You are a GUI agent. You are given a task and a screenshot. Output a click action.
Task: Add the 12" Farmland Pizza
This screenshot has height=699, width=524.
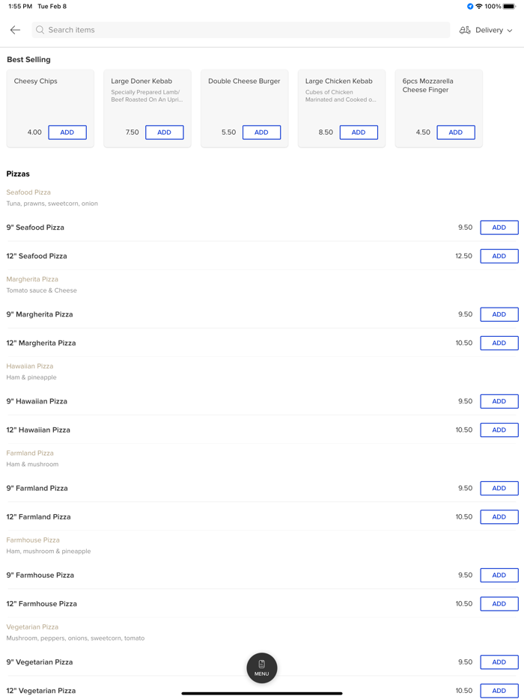pyautogui.click(x=499, y=516)
